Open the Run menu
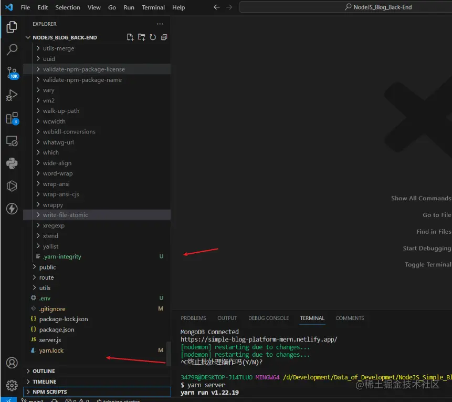 [129, 7]
